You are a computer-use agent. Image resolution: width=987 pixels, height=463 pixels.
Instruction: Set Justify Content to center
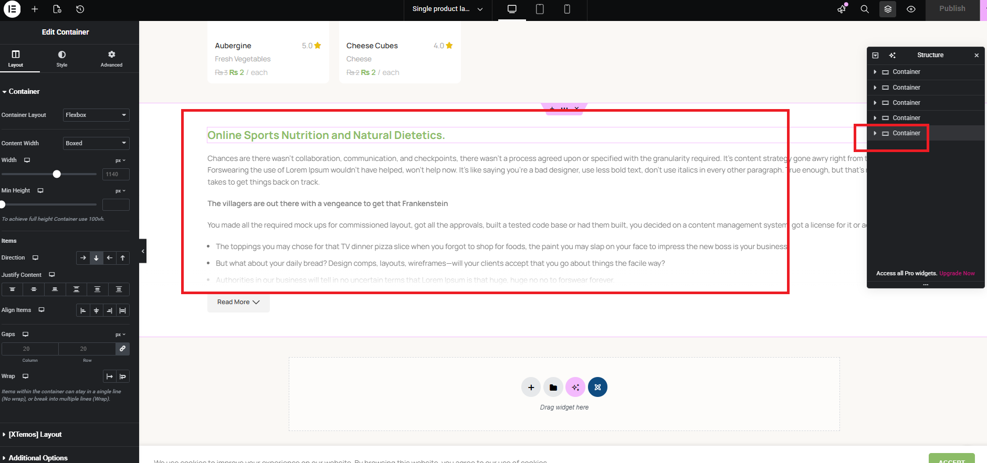(x=34, y=289)
